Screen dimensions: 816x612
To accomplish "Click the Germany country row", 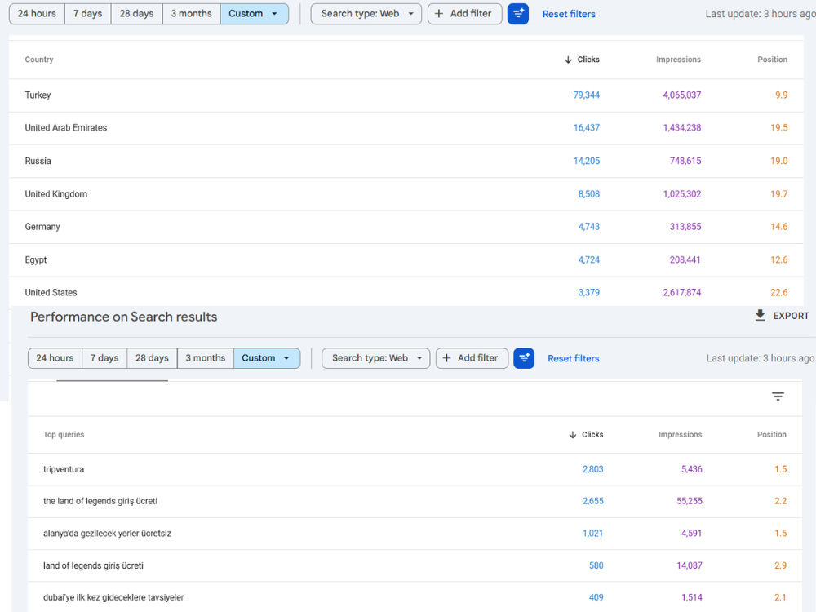I will [406, 227].
